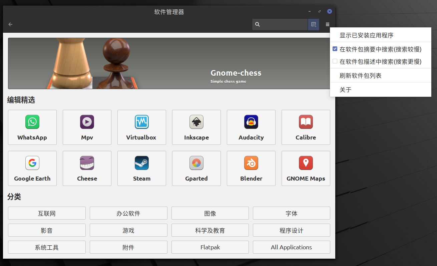The height and width of the screenshot is (266, 437).
Task: Open the Gnome-chess featured banner
Action: tap(169, 63)
